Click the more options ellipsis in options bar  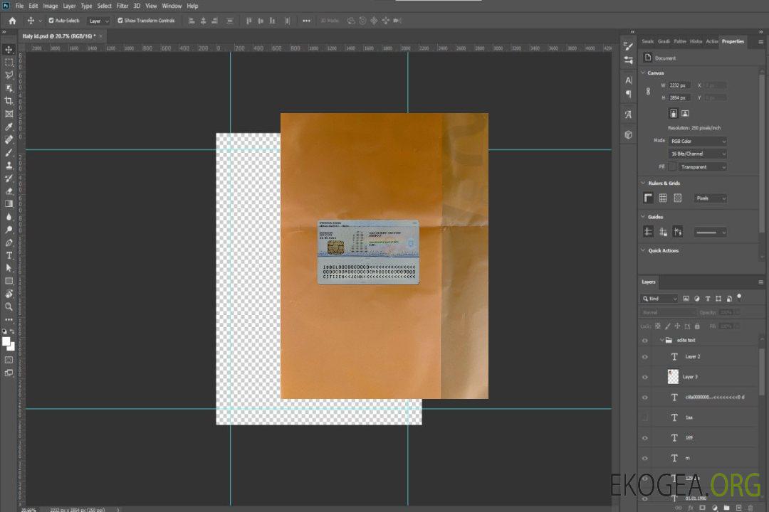(306, 21)
